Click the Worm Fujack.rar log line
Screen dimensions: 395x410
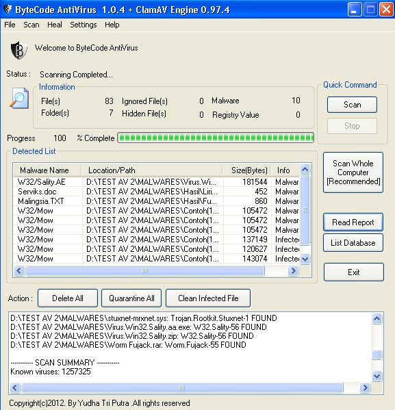coord(128,345)
